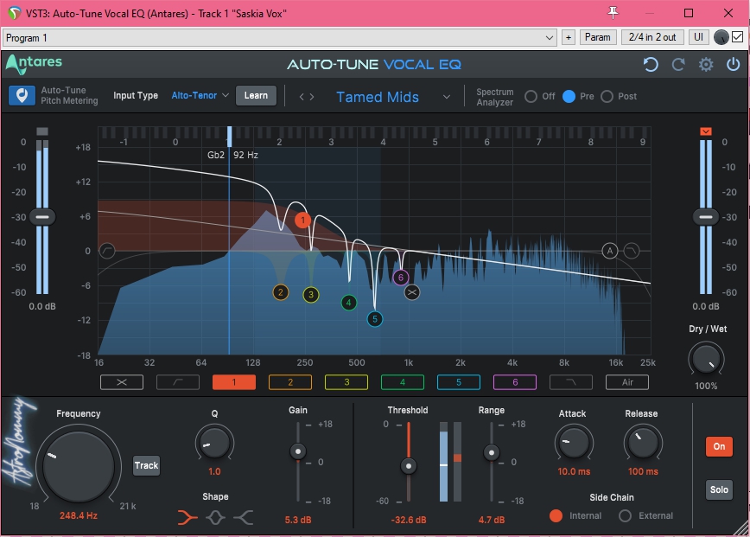Select band 2 tab
Image resolution: width=750 pixels, height=537 pixels.
coord(290,382)
